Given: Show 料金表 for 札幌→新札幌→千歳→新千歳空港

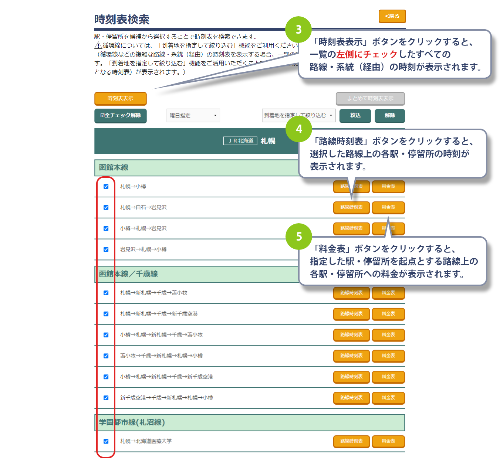Looking at the screenshot, I should coord(388,314).
